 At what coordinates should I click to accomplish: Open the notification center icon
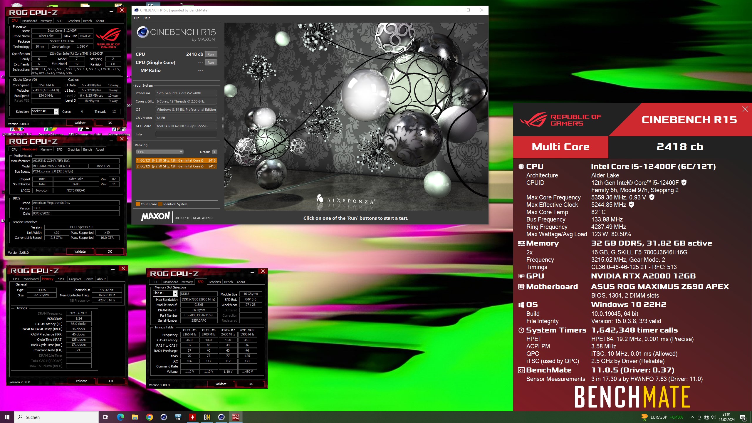click(x=743, y=417)
